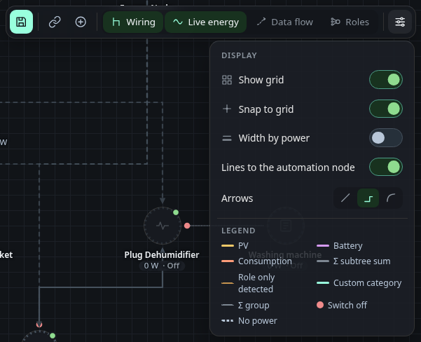Click the Snap to grid plus icon
The width and height of the screenshot is (421, 342).
click(227, 109)
